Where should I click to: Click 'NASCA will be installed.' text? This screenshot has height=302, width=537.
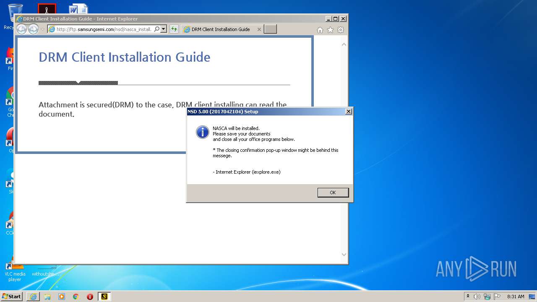(236, 128)
